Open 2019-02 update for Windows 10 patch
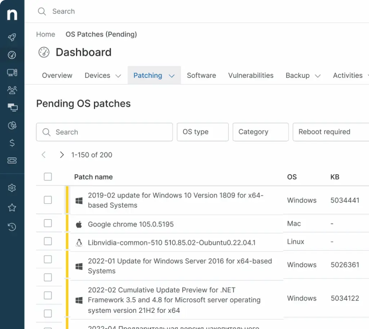 pos(176,200)
